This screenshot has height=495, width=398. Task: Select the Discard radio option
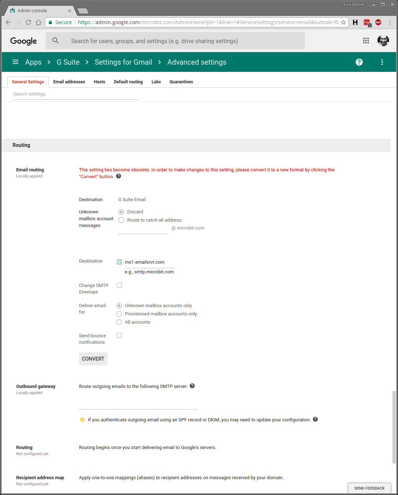pyautogui.click(x=121, y=212)
